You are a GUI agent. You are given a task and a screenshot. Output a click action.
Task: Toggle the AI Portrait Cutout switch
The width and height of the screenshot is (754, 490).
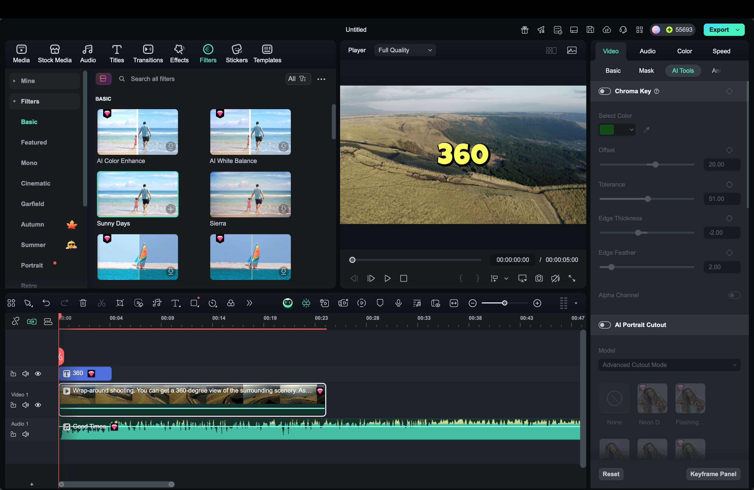coord(604,325)
